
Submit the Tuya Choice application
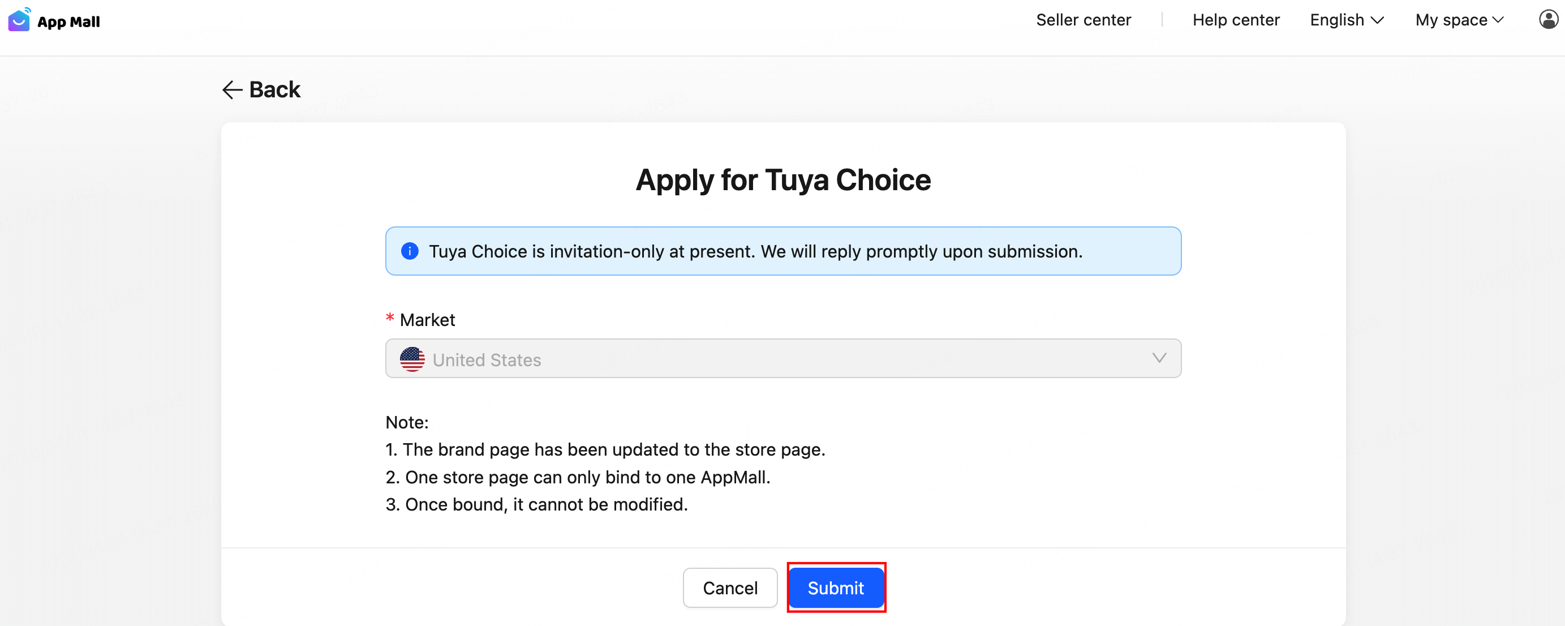pyautogui.click(x=836, y=587)
